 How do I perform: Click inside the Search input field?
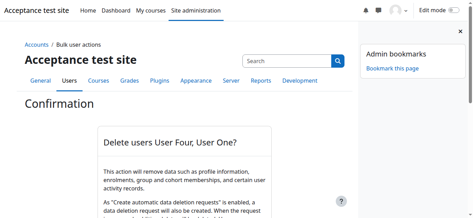point(287,61)
